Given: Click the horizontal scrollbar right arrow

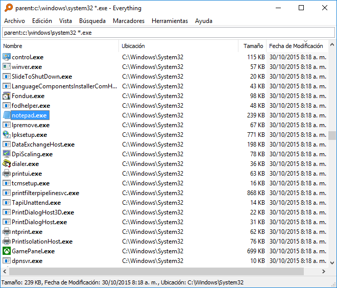Looking at the screenshot, I should (323, 272).
